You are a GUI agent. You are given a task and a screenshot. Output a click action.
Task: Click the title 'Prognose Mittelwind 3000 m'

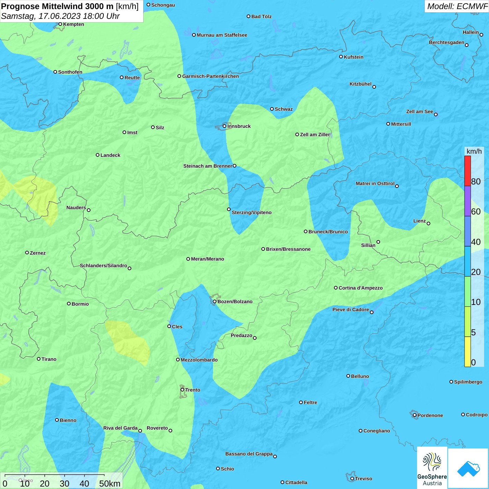click(57, 6)
